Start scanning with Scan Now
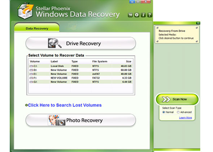Screen dimensions: 213x152 click(177, 99)
